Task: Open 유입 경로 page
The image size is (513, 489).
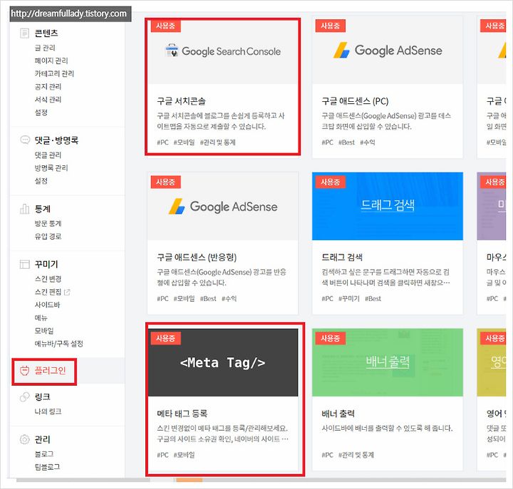Action: [48, 237]
